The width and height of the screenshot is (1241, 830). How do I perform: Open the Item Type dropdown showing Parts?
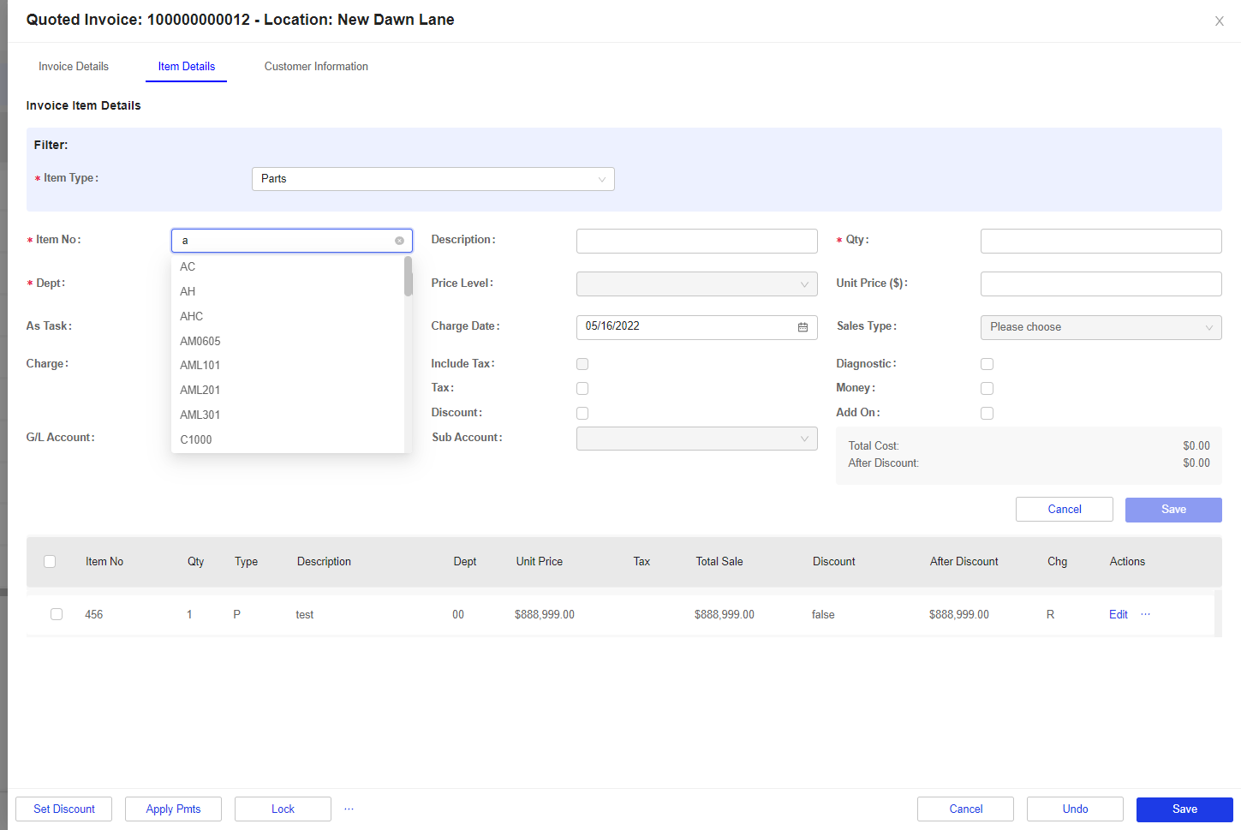(x=433, y=178)
